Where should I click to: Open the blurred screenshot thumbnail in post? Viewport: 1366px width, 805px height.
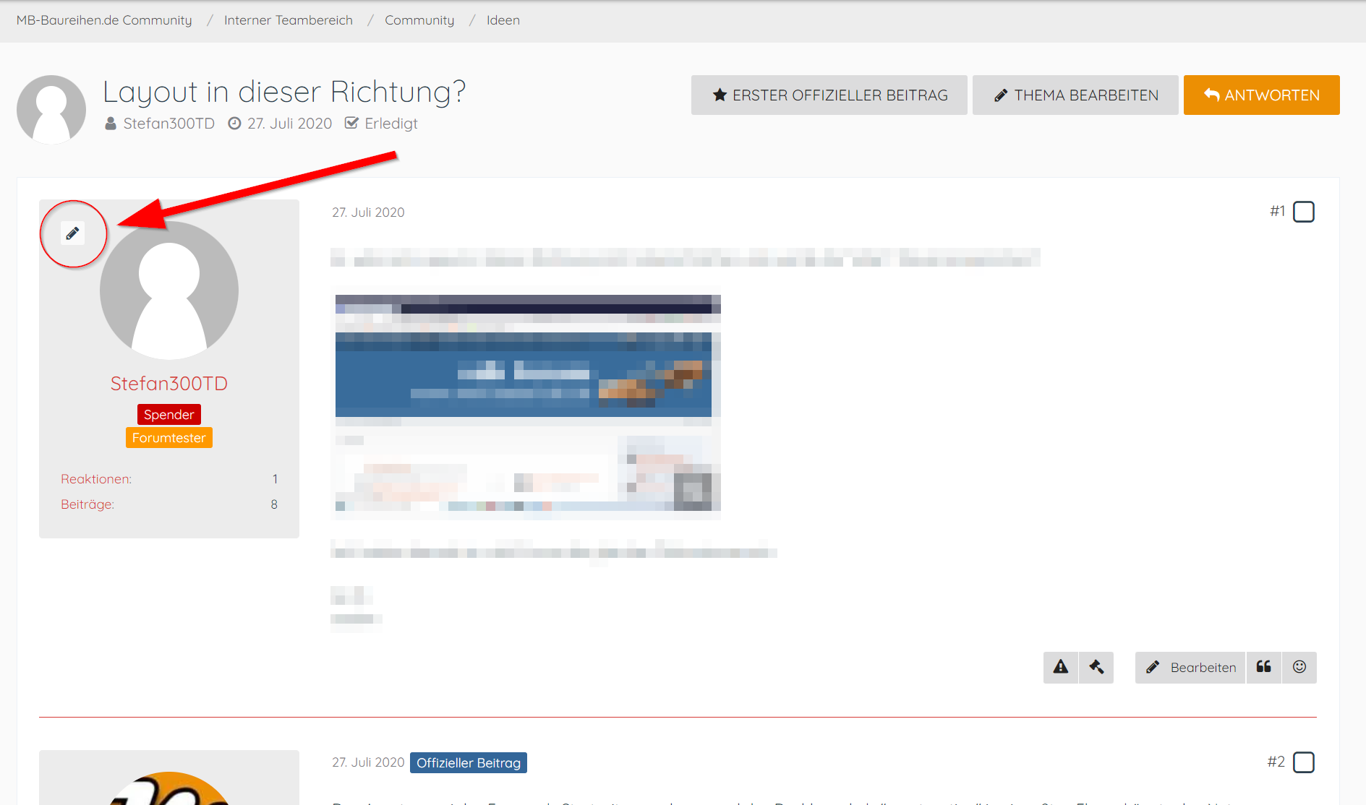[x=527, y=403]
